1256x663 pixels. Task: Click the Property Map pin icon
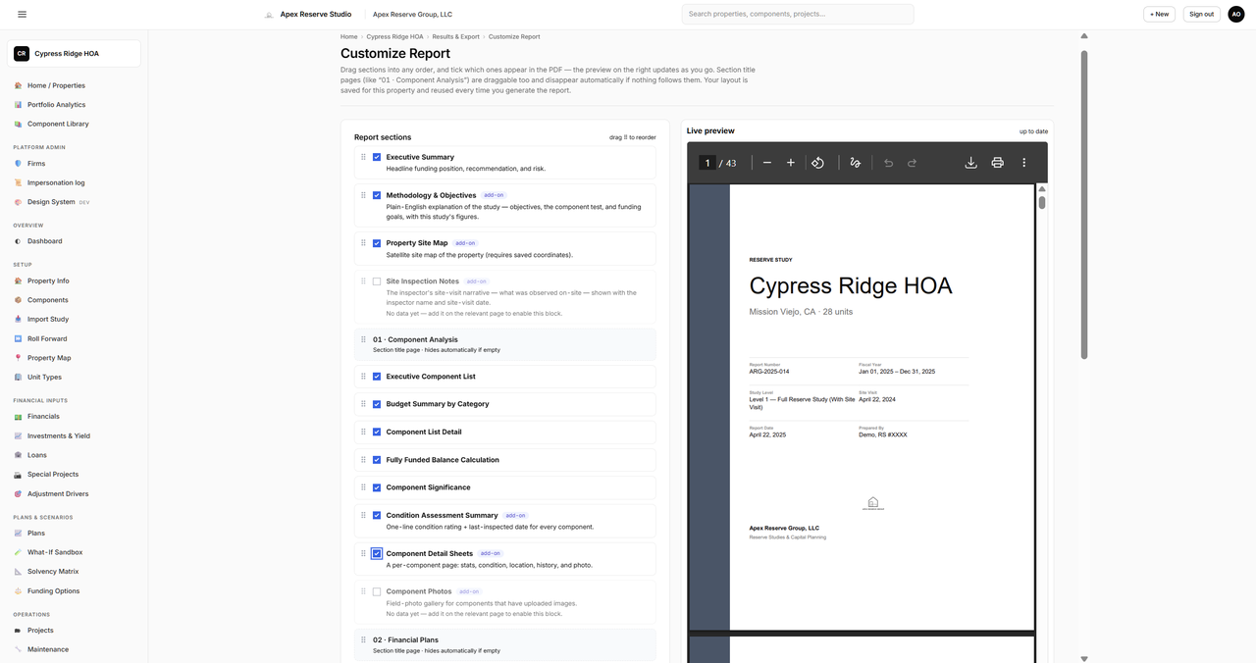(x=18, y=358)
